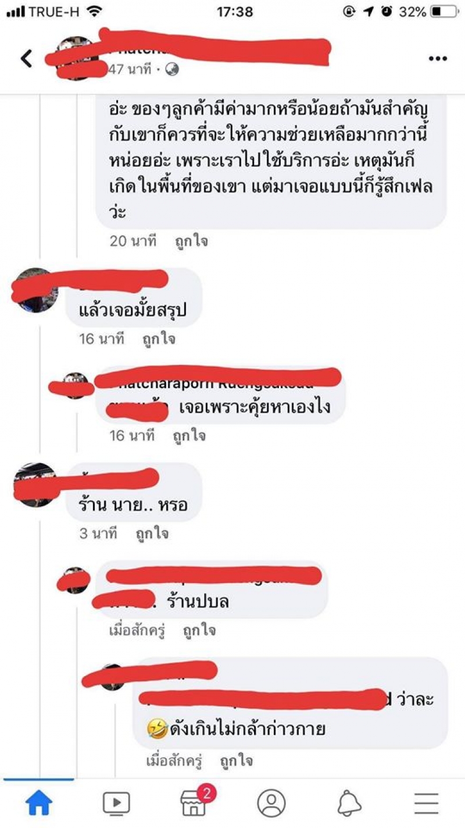Tap the globe public-privacy icon
The width and height of the screenshot is (465, 828).
click(172, 70)
